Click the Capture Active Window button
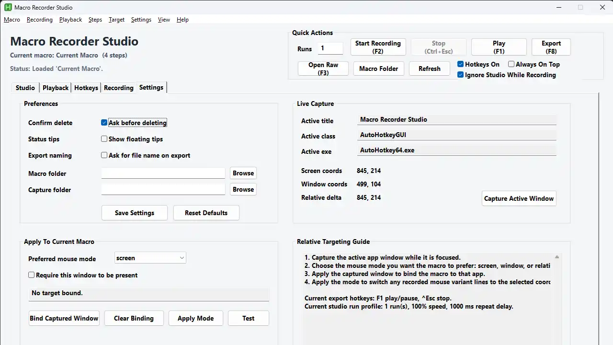 pyautogui.click(x=519, y=198)
